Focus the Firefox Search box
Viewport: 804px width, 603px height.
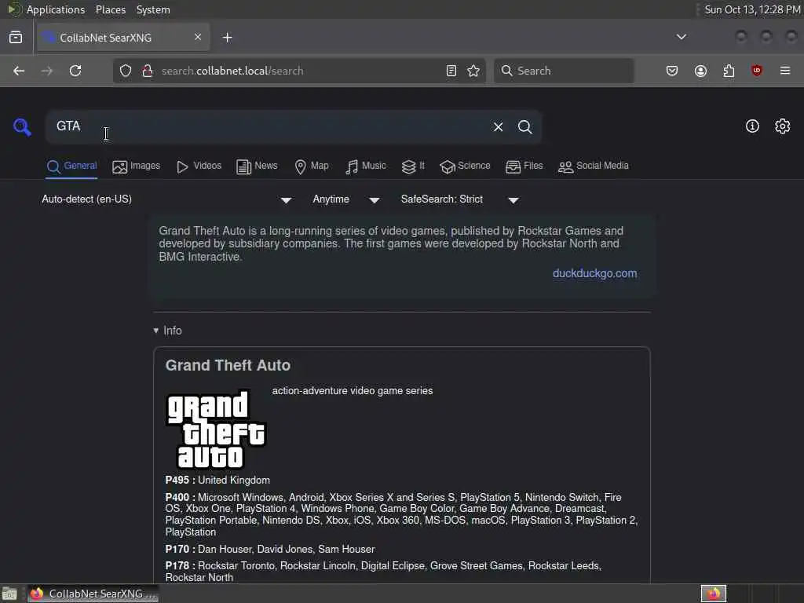[x=564, y=71]
